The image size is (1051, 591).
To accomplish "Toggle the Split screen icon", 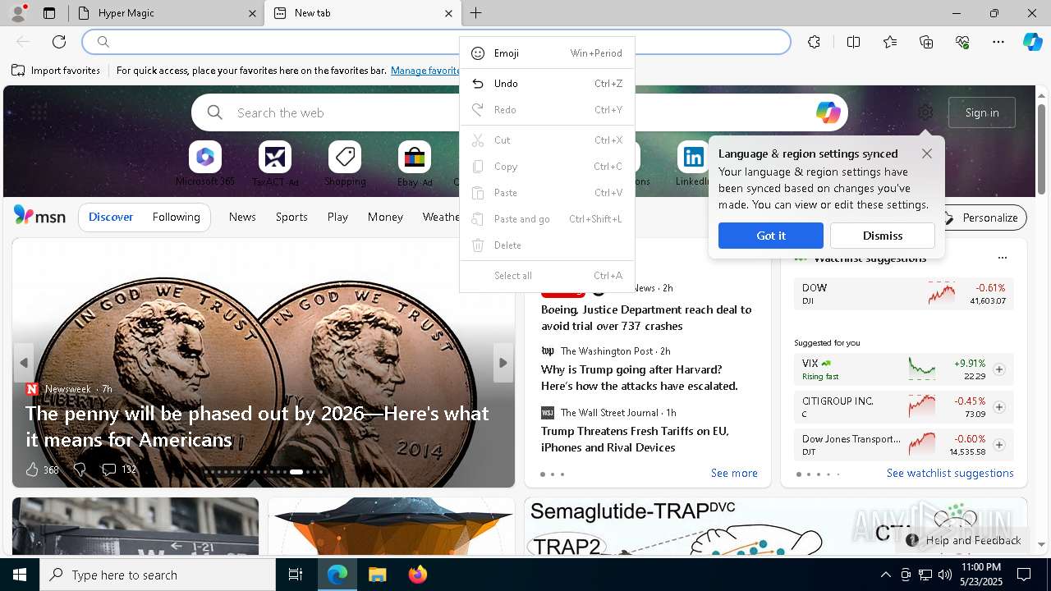I will point(853,42).
